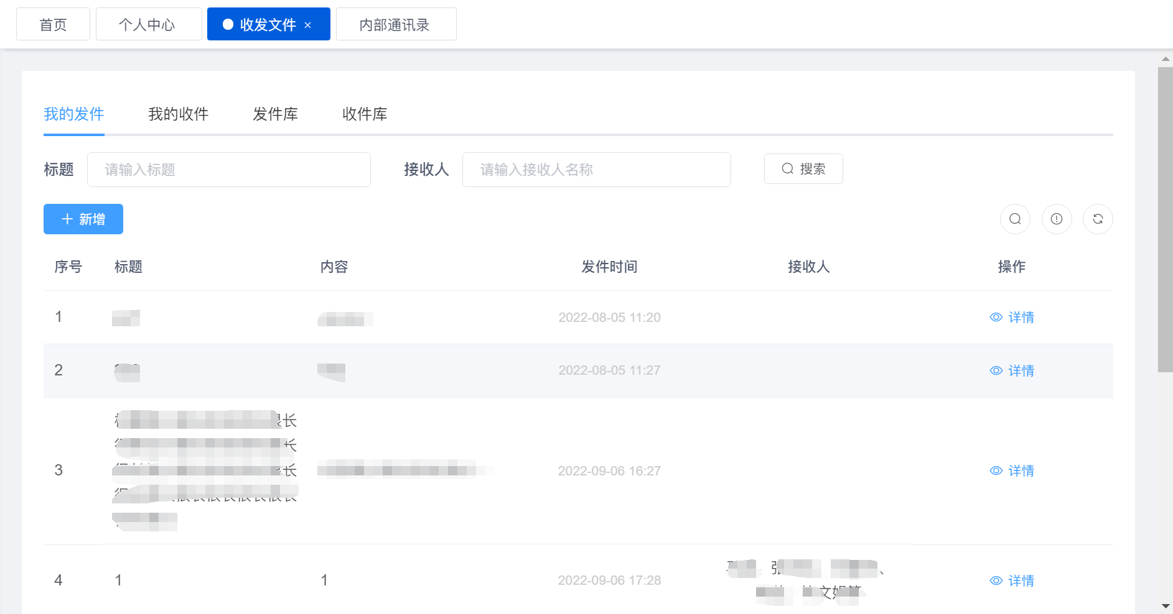Viewport: 1173px width, 614px height.
Task: Click the scrollbar up arrow
Action: point(1165,59)
